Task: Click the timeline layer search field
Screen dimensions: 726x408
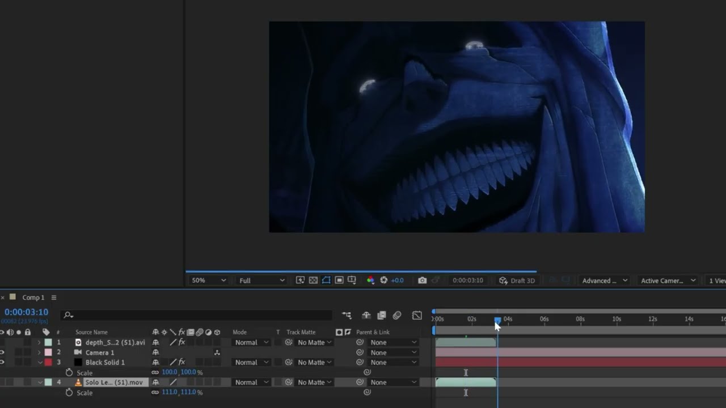Action: coord(197,315)
